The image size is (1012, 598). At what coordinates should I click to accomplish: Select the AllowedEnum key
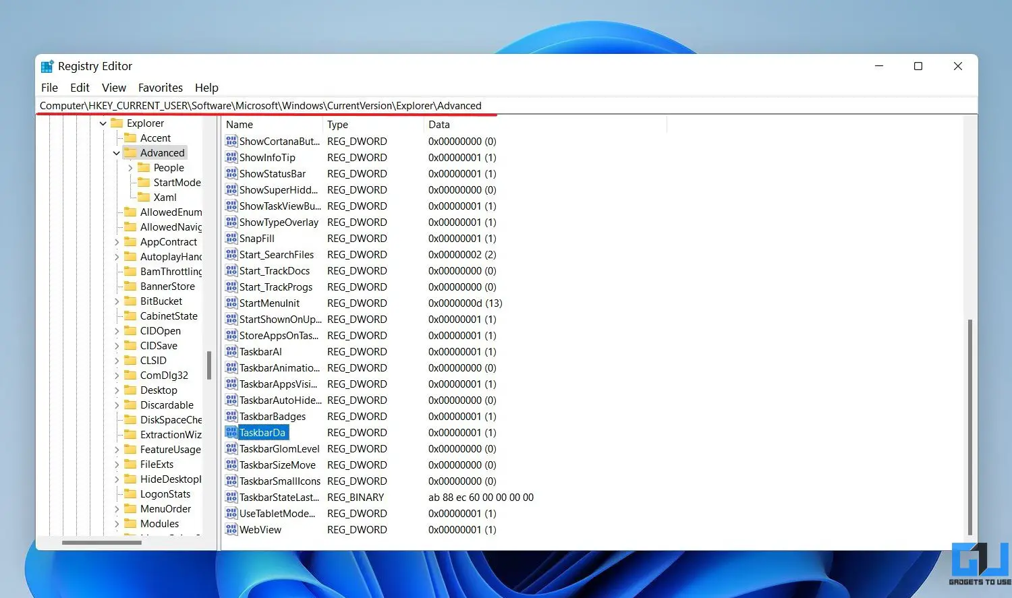pyautogui.click(x=171, y=212)
